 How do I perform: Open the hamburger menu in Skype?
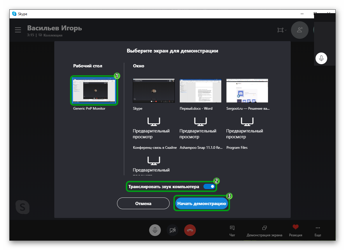(18, 30)
